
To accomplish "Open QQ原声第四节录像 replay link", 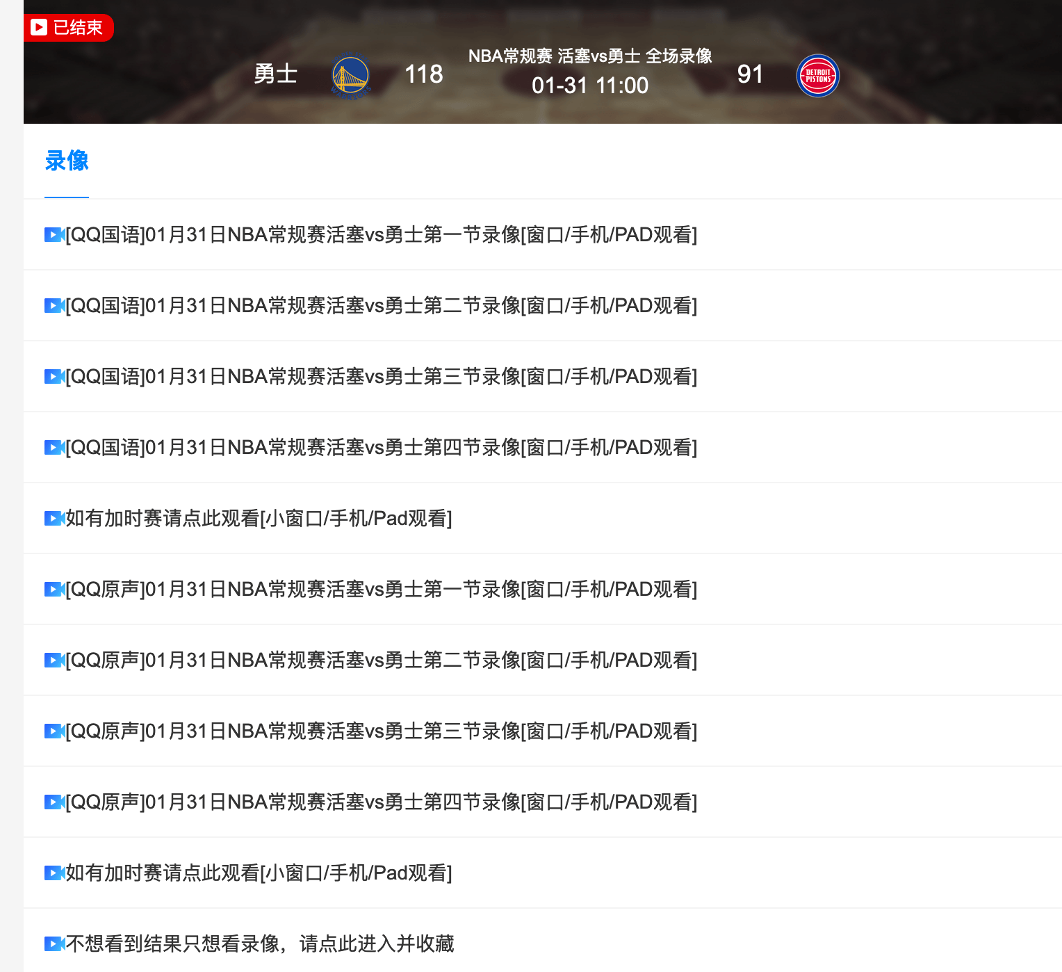I will coord(381,802).
